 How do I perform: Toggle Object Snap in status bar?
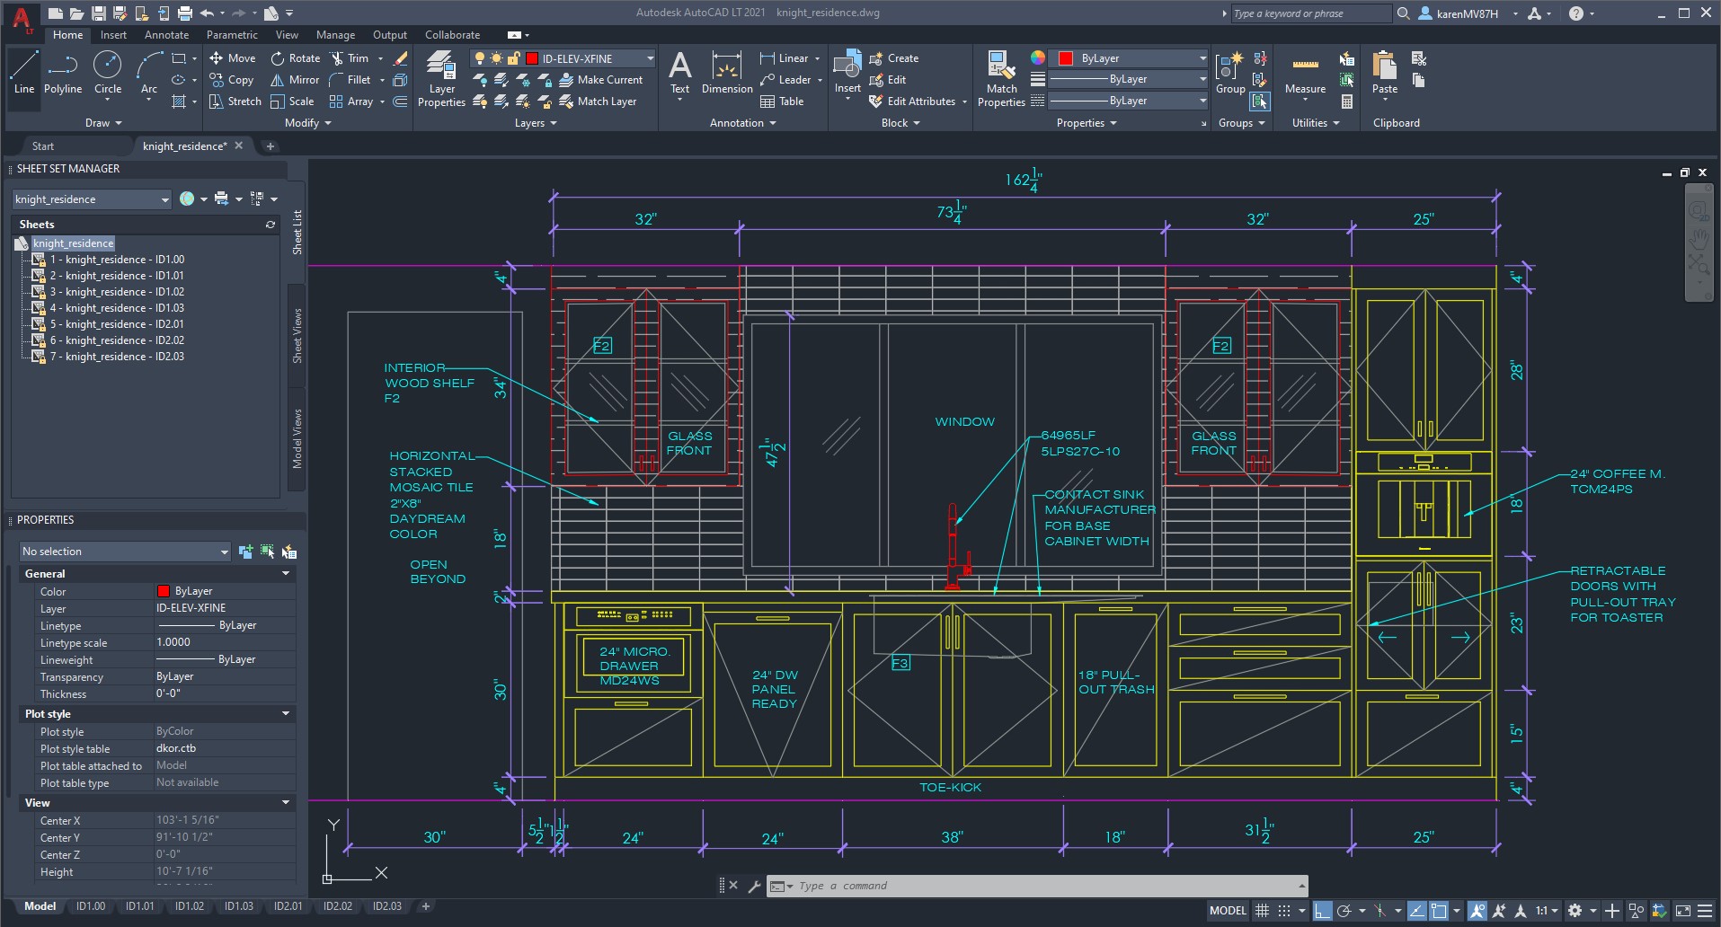point(1439,911)
